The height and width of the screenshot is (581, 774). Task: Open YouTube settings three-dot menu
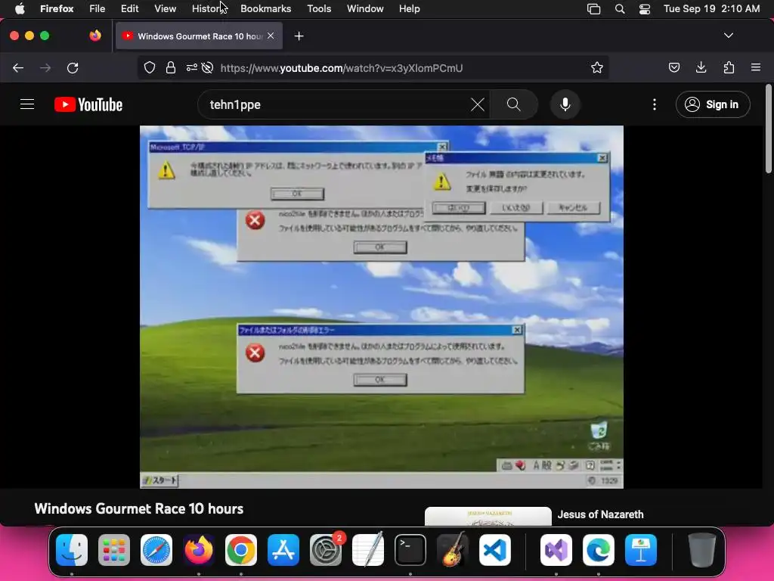[655, 104]
